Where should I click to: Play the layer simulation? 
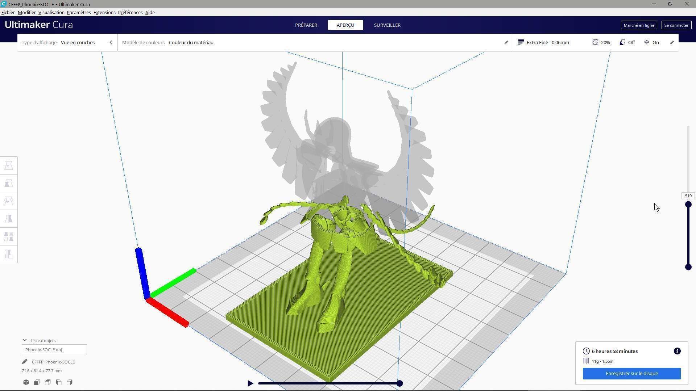tap(250, 383)
